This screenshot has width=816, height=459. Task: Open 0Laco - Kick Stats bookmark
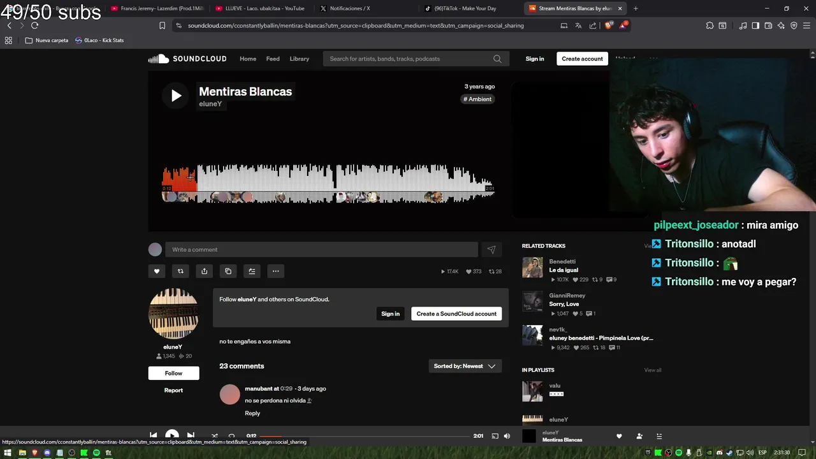pos(99,40)
